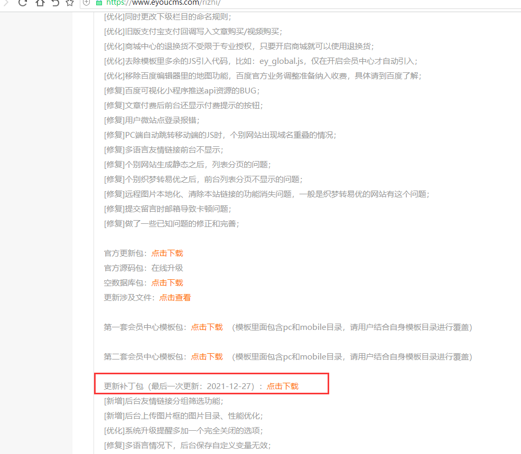Open the shield security icon in address bar
521x454 pixels.
[86, 3]
